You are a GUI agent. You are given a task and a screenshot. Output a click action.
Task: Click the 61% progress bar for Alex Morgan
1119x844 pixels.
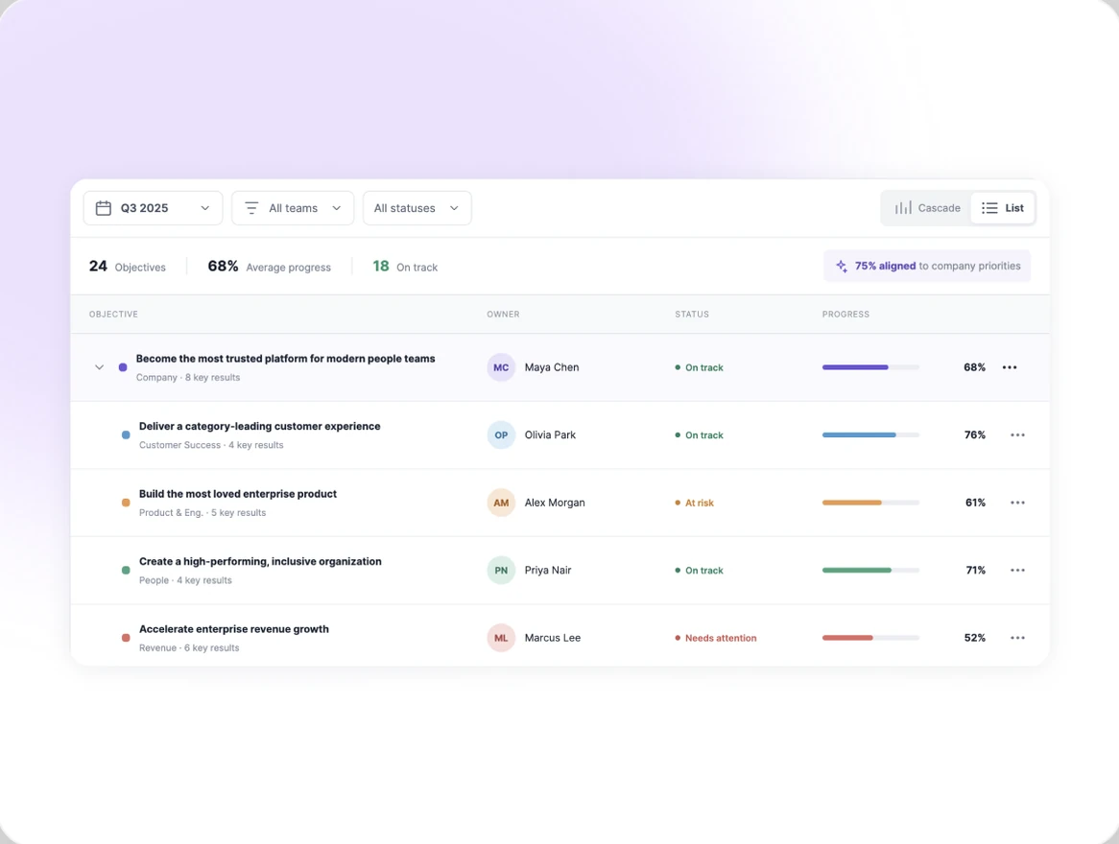(870, 503)
